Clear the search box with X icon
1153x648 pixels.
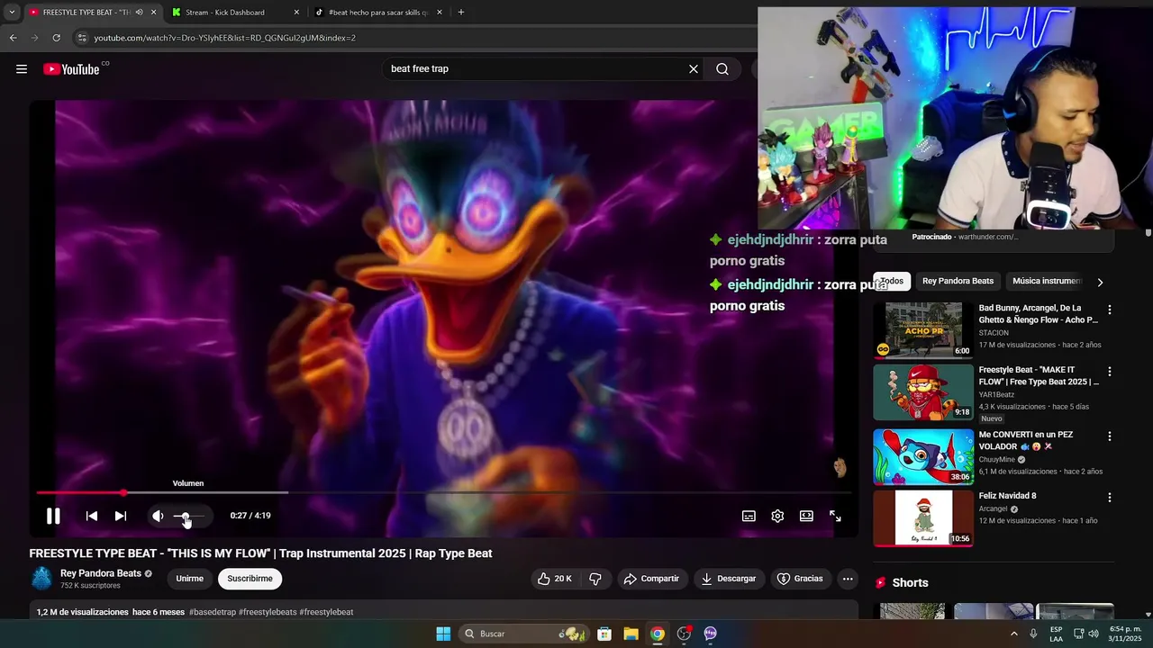tap(694, 69)
